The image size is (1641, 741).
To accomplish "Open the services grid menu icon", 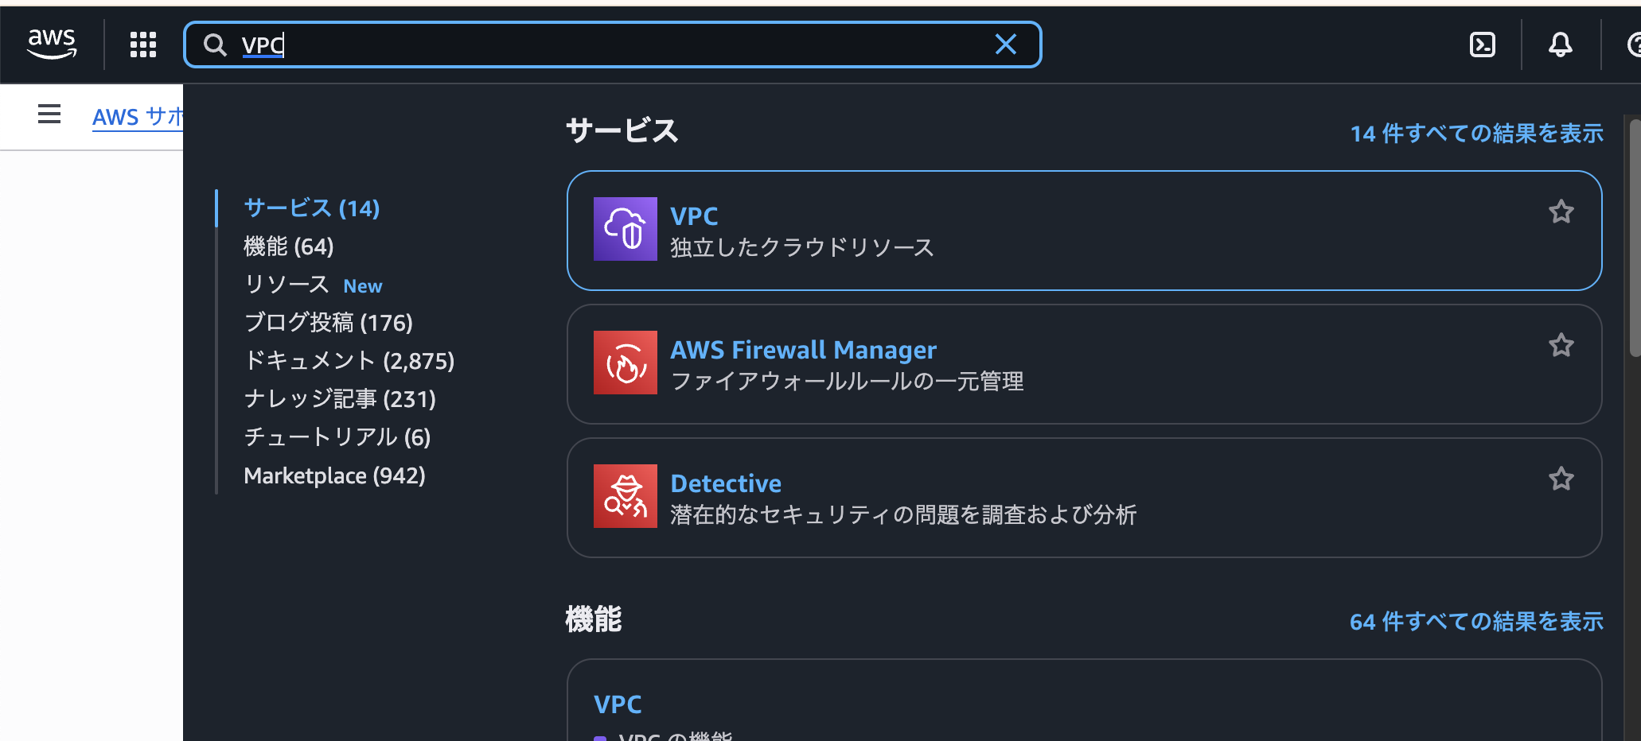I will pos(143,45).
